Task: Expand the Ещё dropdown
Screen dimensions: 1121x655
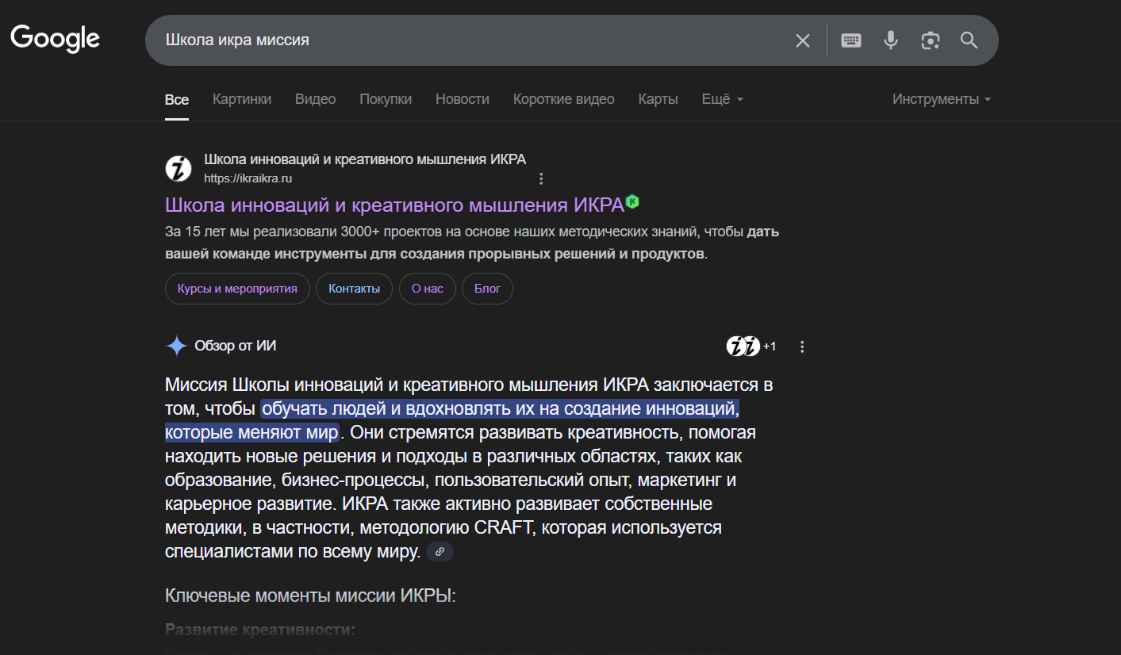Action: pos(723,99)
